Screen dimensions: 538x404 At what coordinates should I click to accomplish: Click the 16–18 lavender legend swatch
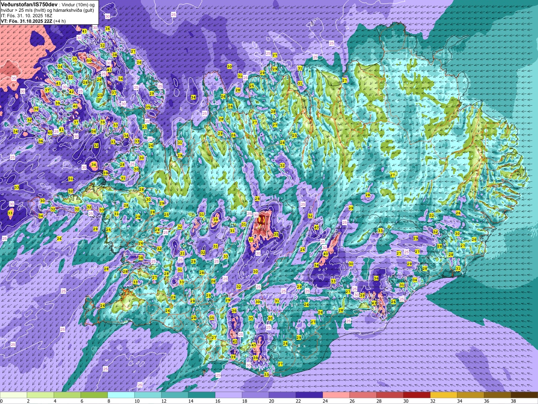point(229,395)
